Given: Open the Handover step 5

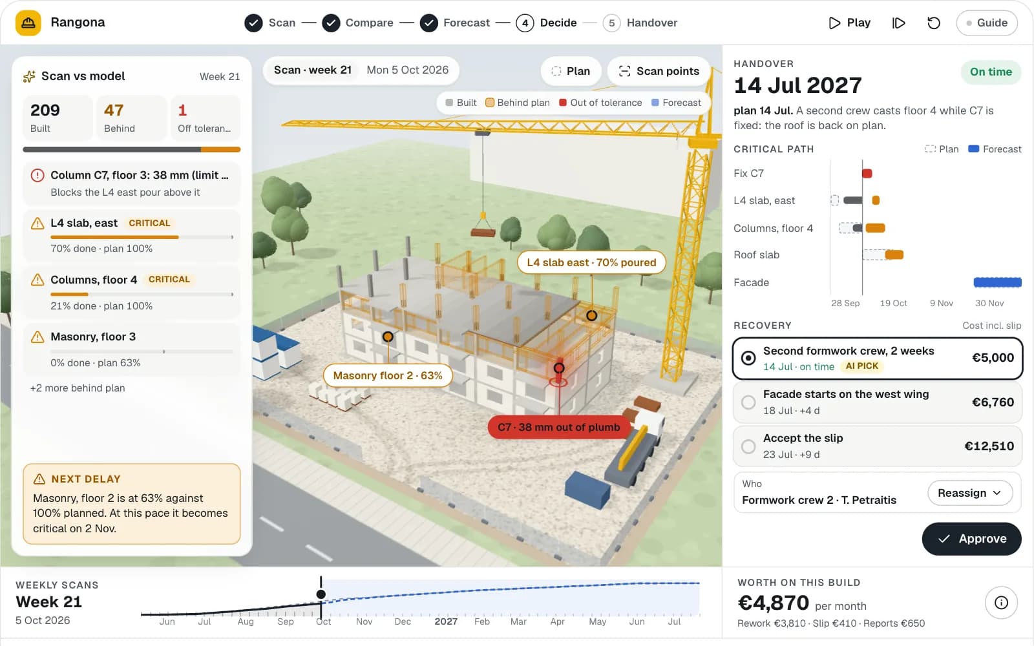Looking at the screenshot, I should pos(640,23).
